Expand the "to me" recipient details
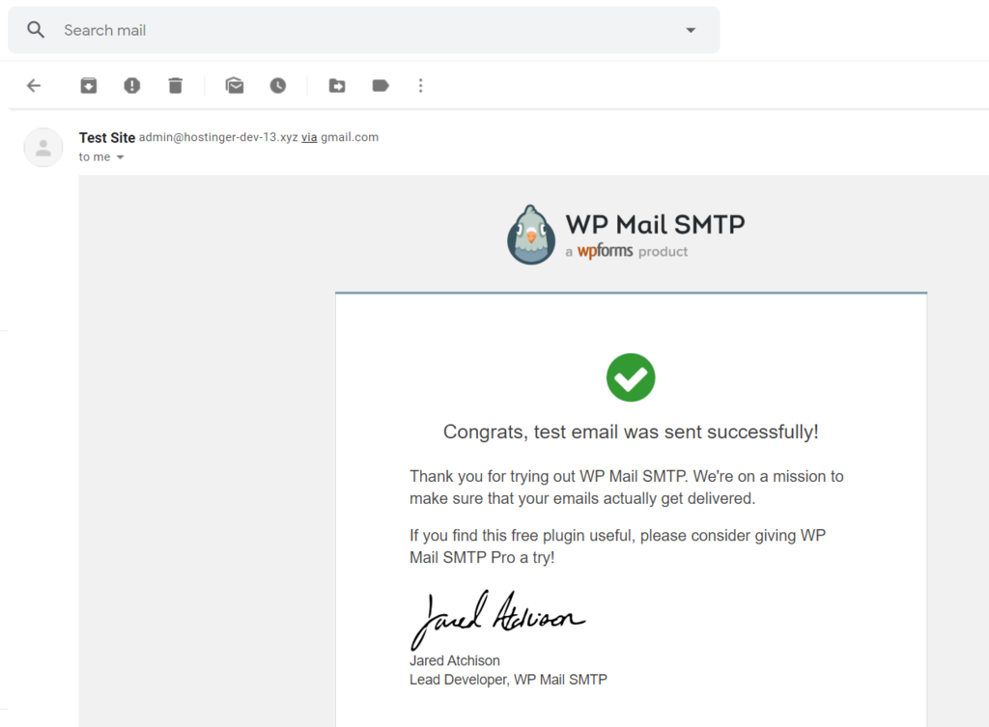Image resolution: width=989 pixels, height=727 pixels. pyautogui.click(x=120, y=157)
